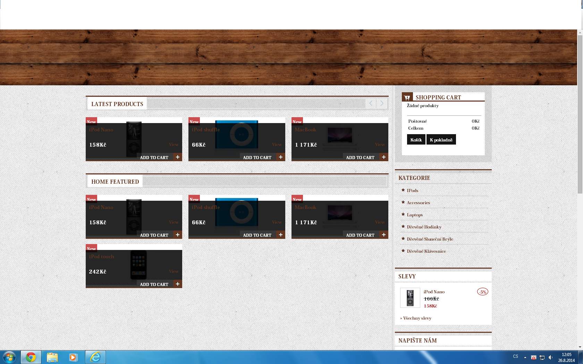
Task: Open the MacBook title in Latest Products
Action: pyautogui.click(x=305, y=130)
